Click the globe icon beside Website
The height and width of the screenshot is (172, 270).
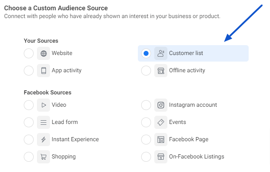[x=43, y=53]
